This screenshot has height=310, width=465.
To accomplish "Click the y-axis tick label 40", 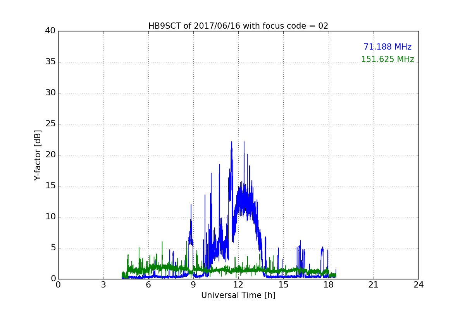I will click(x=50, y=31).
